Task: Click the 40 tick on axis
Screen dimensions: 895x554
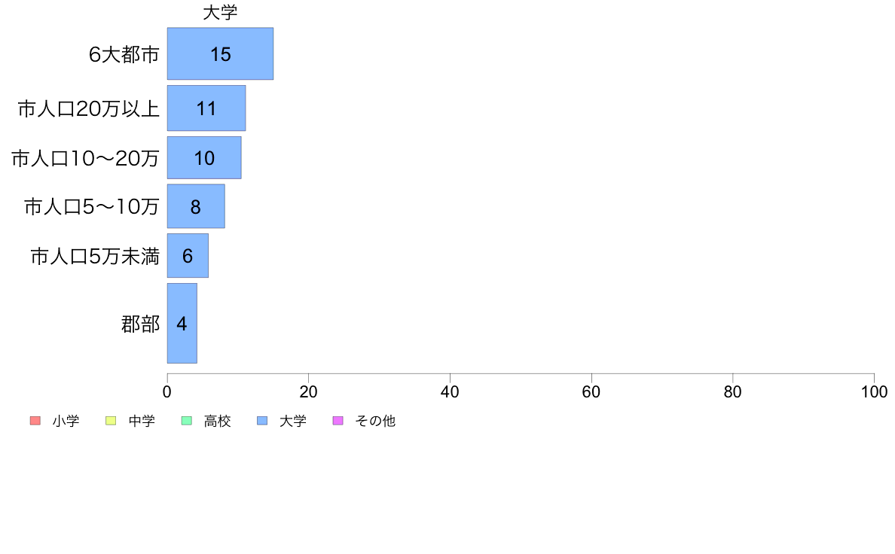Action: pos(450,391)
